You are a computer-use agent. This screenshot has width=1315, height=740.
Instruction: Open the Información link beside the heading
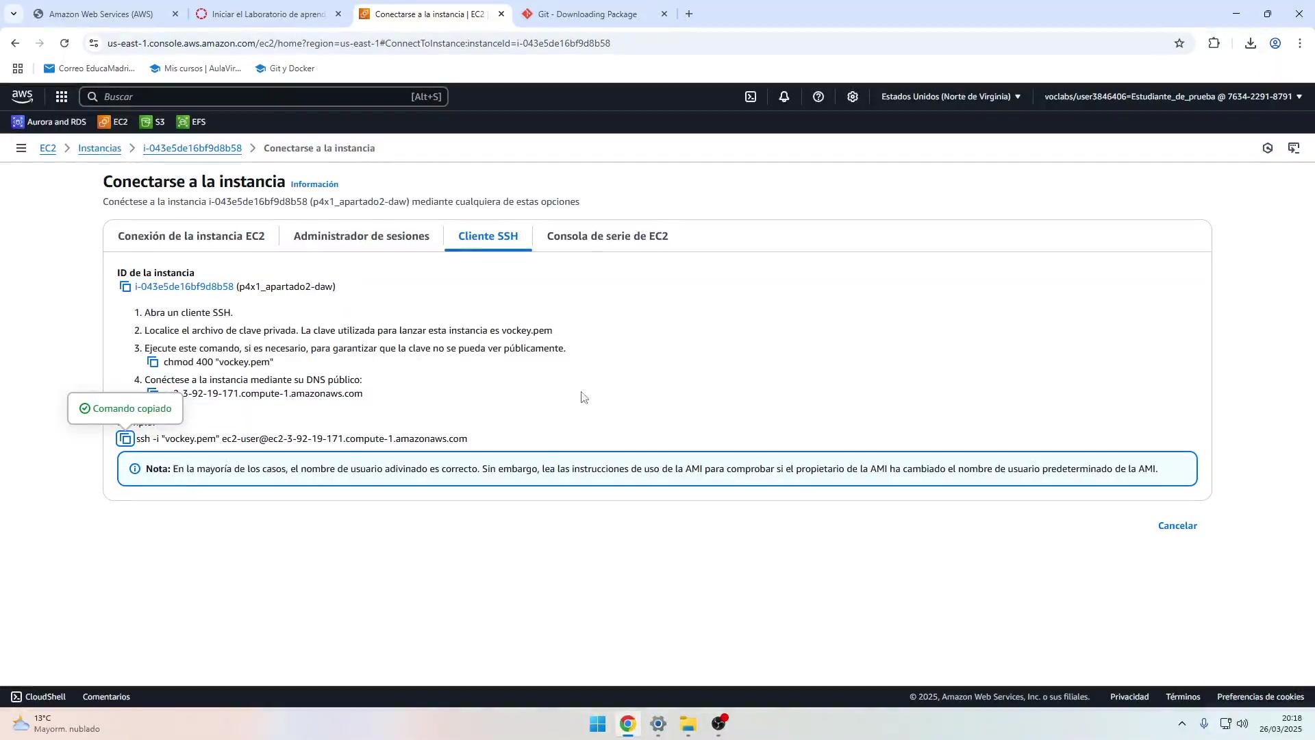[x=314, y=184]
